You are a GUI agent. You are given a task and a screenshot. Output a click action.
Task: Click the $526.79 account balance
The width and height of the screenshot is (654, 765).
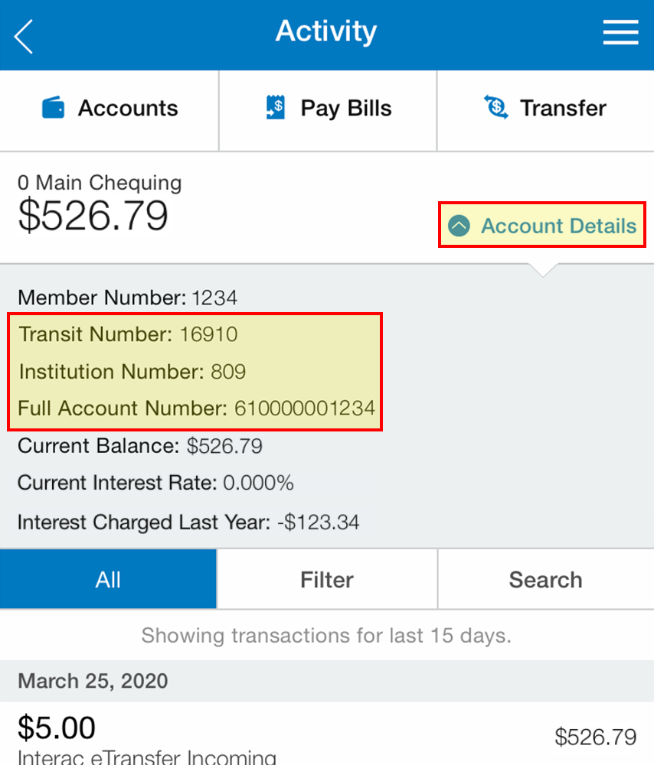click(x=92, y=216)
